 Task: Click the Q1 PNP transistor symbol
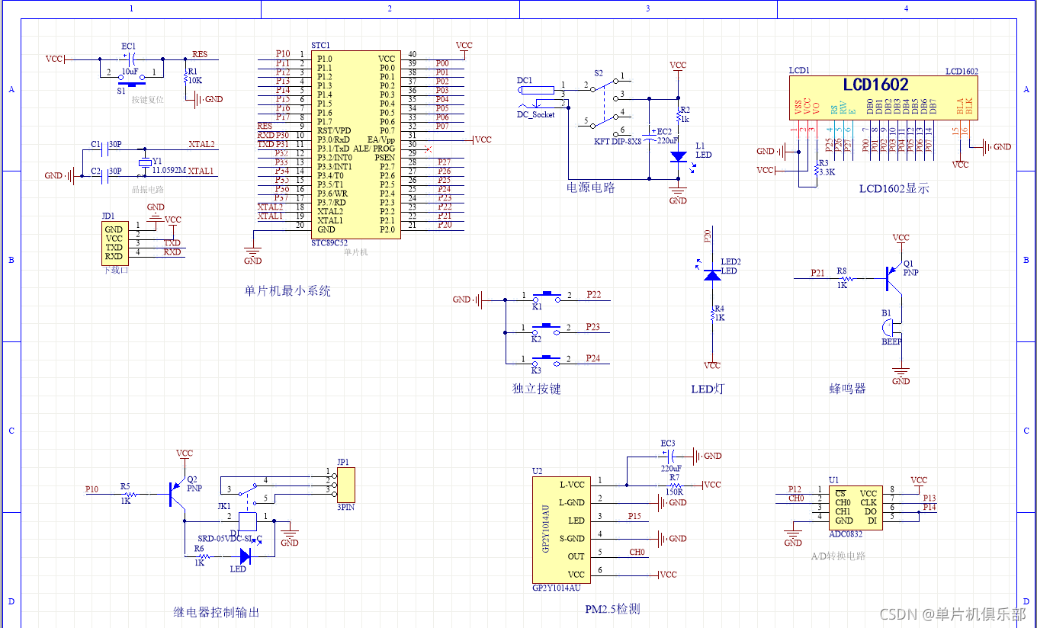[x=894, y=277]
